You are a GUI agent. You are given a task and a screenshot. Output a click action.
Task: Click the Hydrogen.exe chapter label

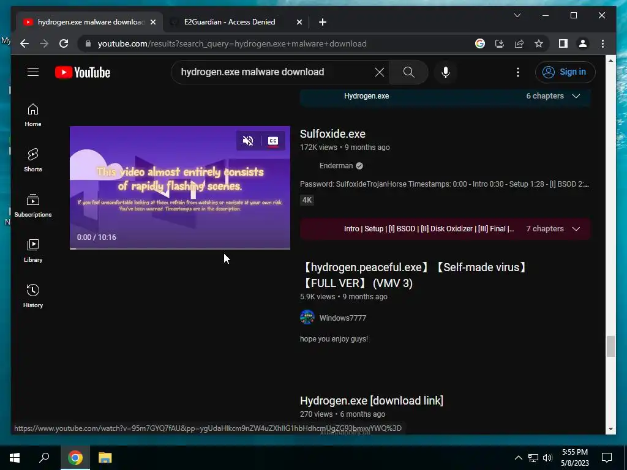pos(366,96)
